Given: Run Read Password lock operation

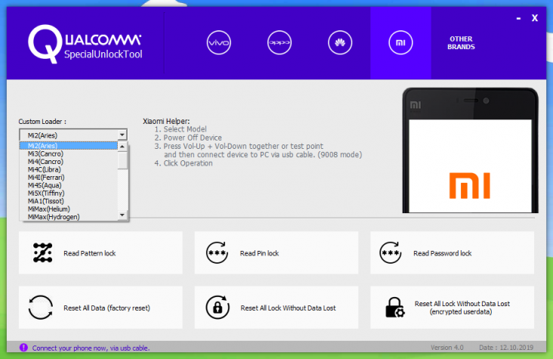Looking at the screenshot, I should [x=452, y=252].
